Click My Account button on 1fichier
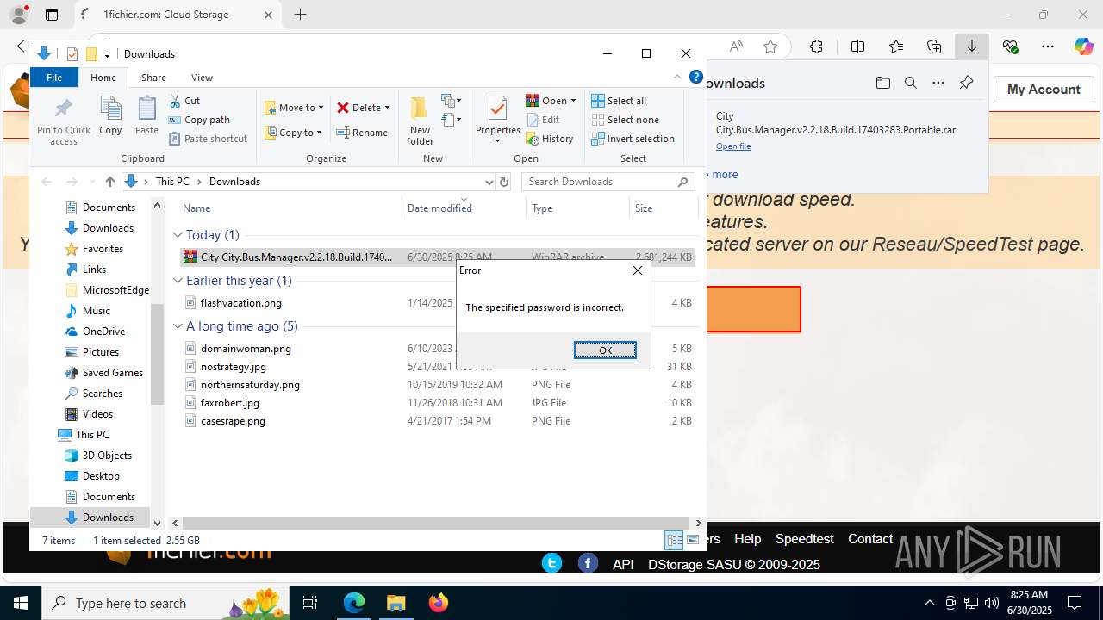The height and width of the screenshot is (620, 1103). tap(1044, 90)
